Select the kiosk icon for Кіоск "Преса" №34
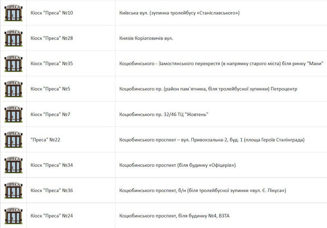 click(13, 165)
